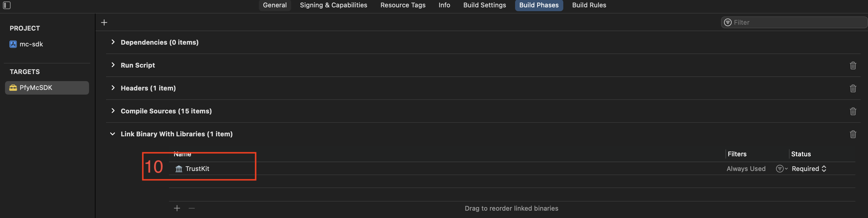The image size is (868, 218).
Task: Open the platform filter icon for TrustKit
Action: coord(781,169)
